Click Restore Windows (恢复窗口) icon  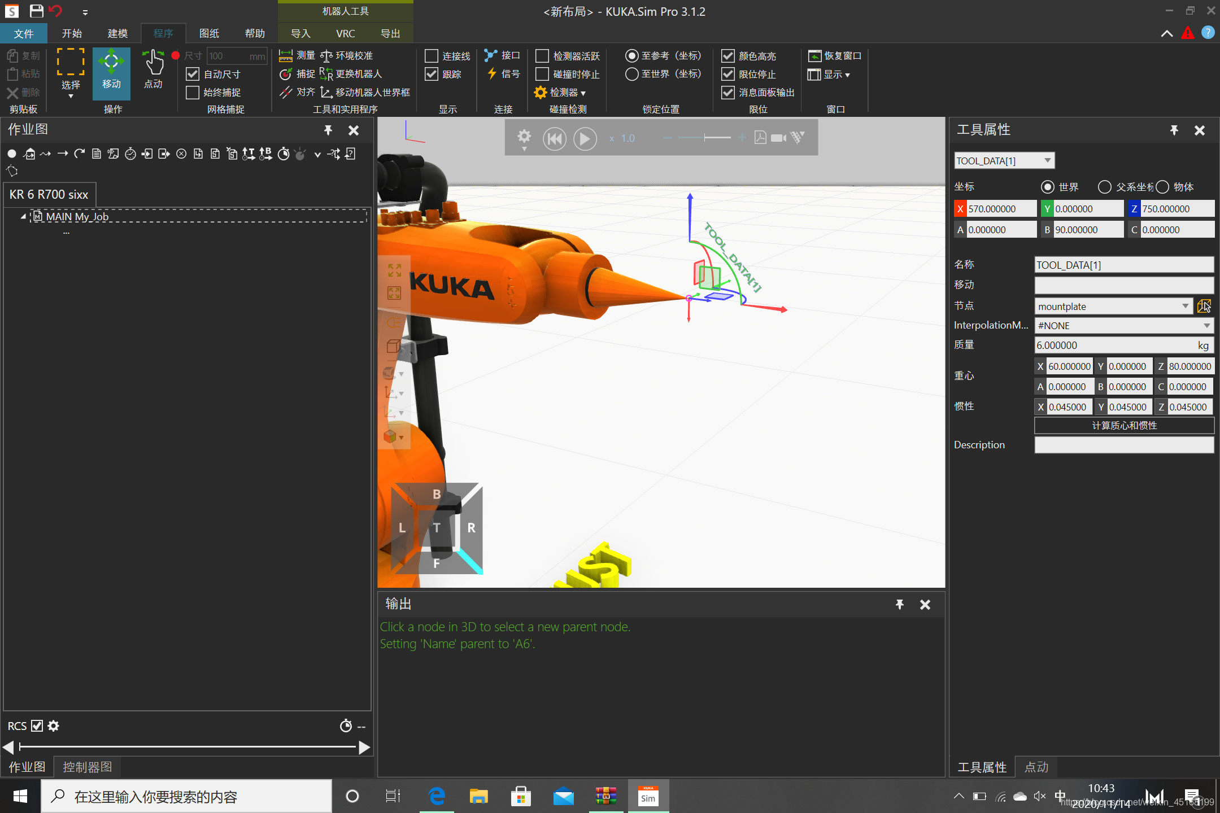[x=814, y=55]
